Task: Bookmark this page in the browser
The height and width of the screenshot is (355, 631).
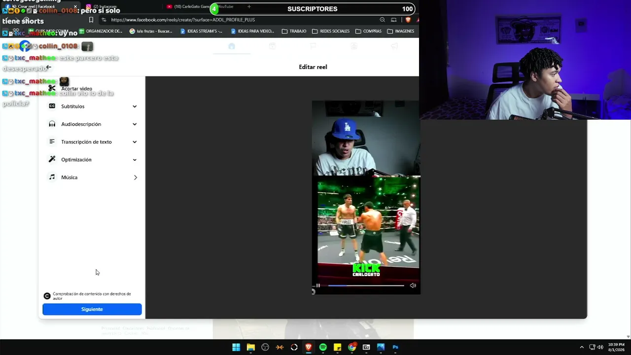Action: click(x=91, y=20)
